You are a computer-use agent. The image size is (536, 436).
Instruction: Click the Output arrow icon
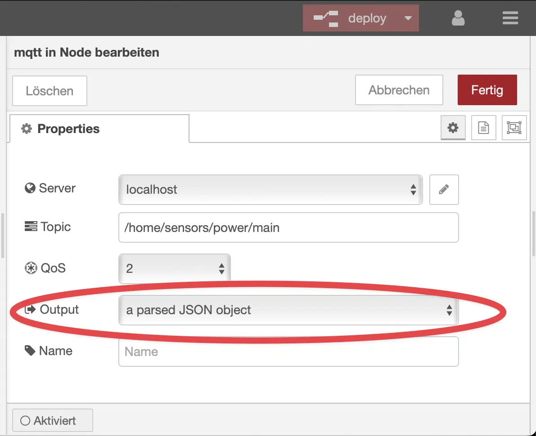(30, 309)
